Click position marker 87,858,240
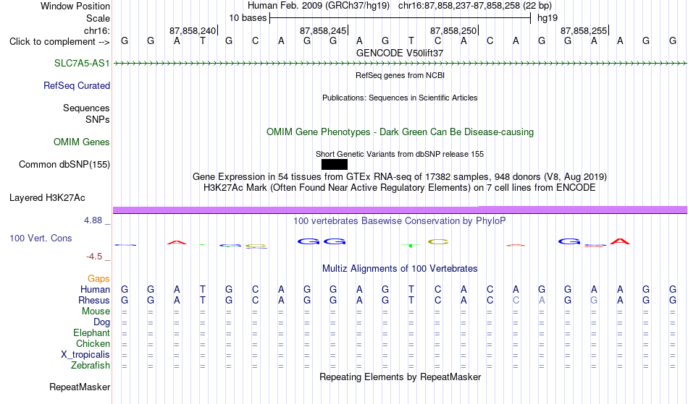The height and width of the screenshot is (404, 688). (x=193, y=30)
